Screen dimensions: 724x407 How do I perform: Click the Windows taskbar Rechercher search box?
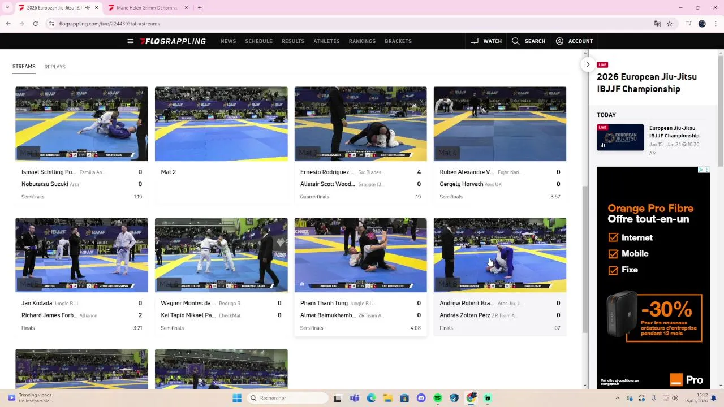point(287,398)
